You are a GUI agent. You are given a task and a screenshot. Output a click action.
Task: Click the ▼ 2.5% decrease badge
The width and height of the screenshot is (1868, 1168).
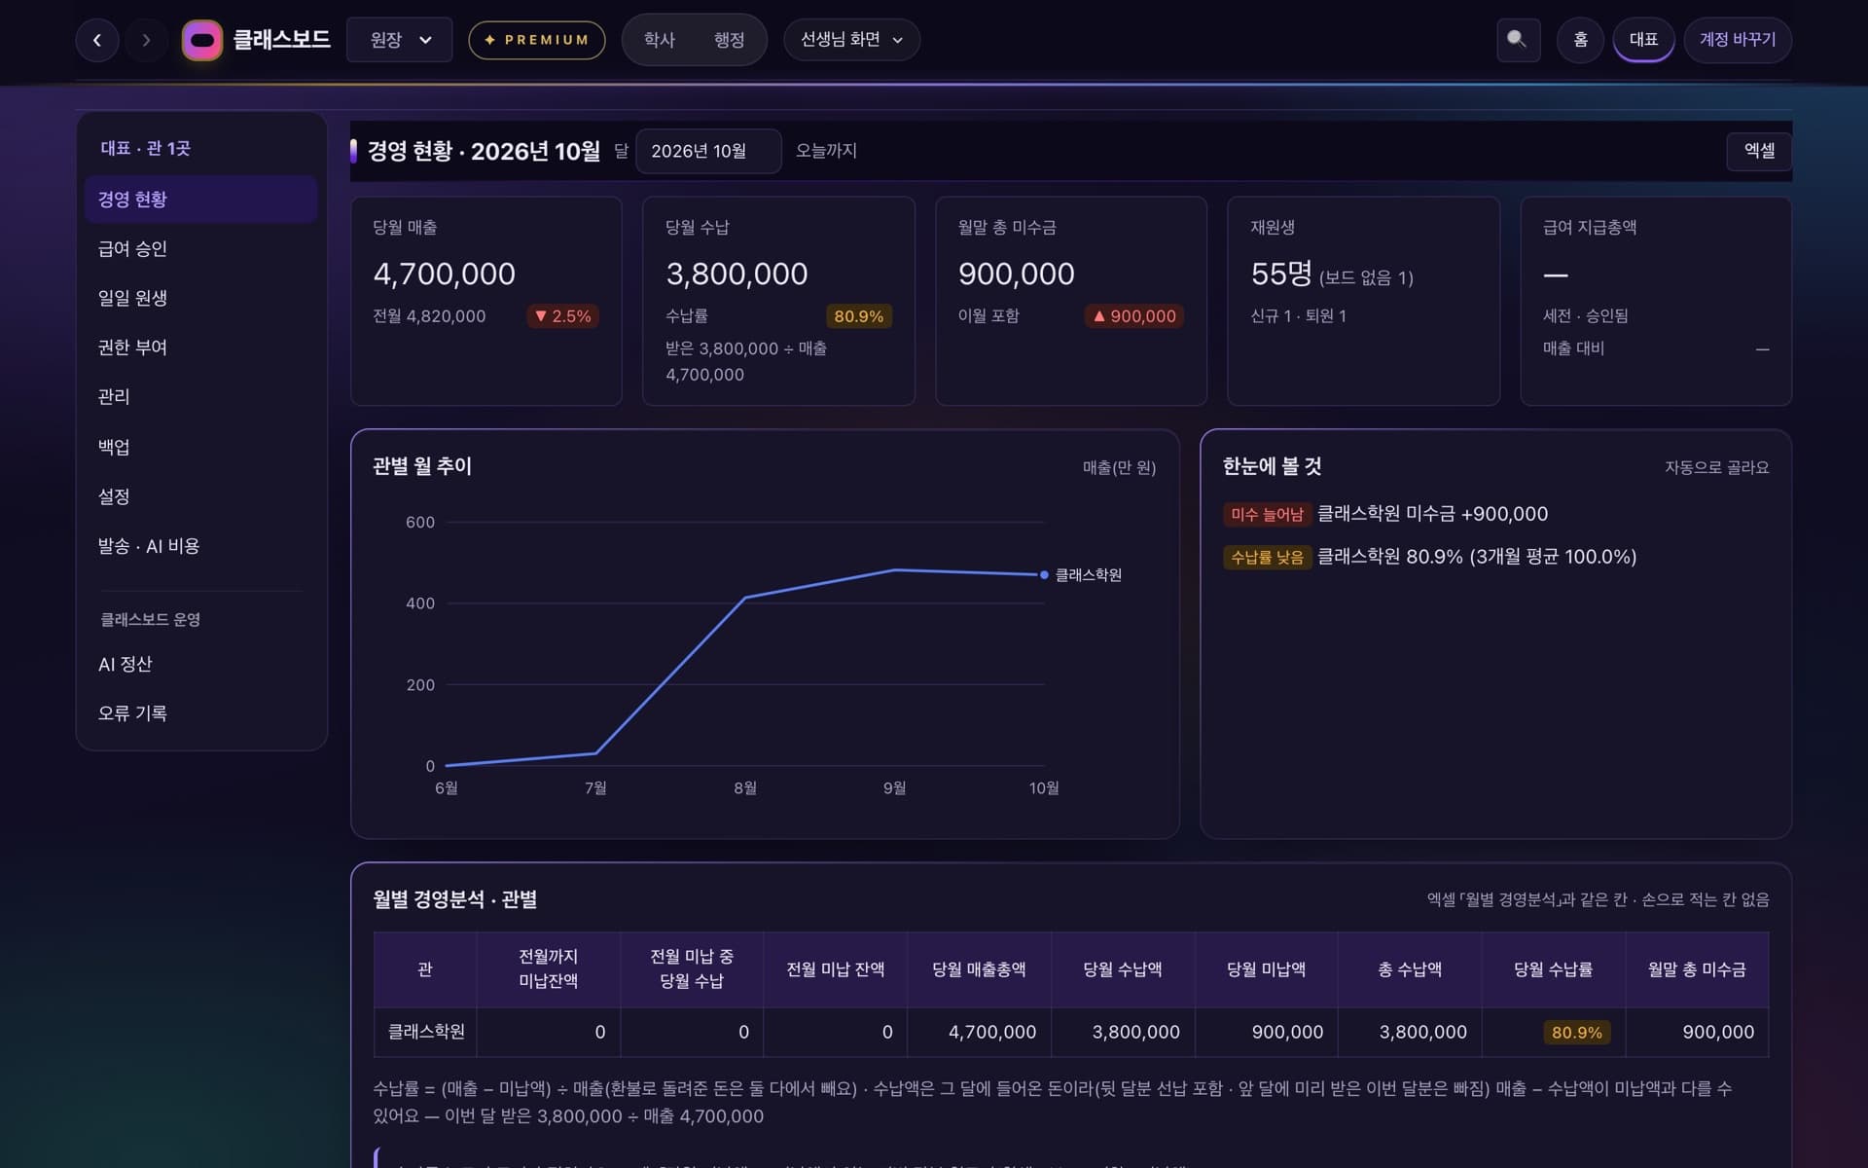(563, 316)
